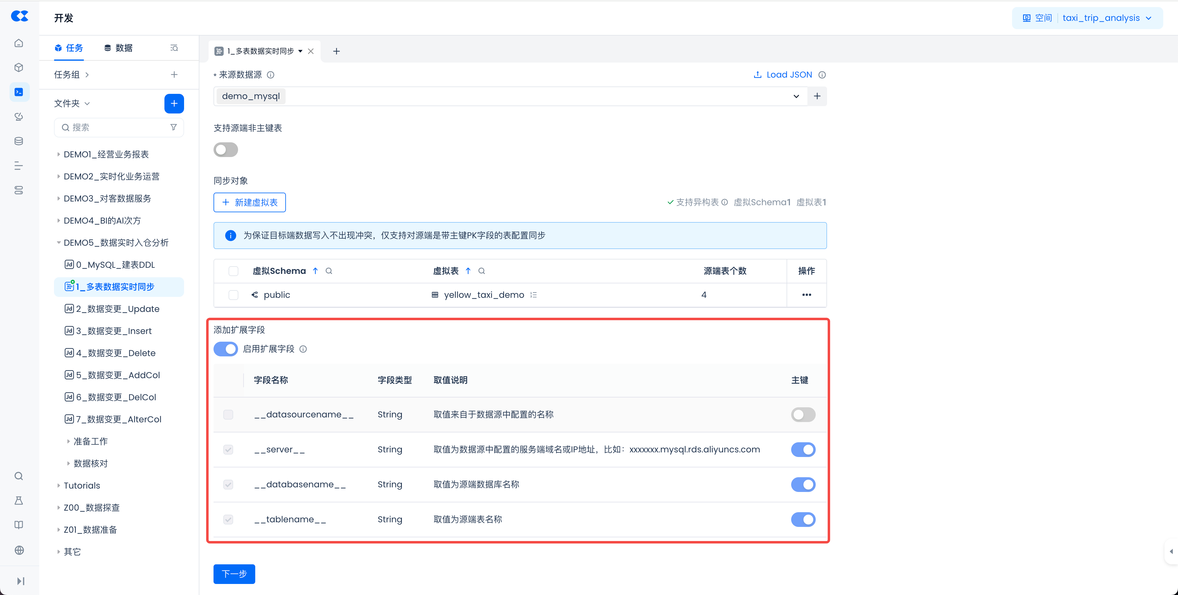Check the __datasourcename__ row checkbox
Image resolution: width=1178 pixels, height=595 pixels.
pyautogui.click(x=228, y=414)
